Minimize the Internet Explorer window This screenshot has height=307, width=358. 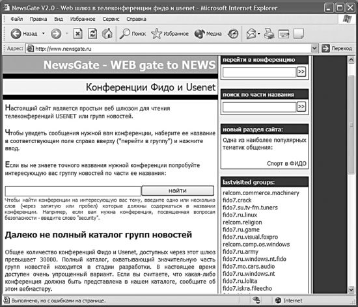[x=328, y=8]
